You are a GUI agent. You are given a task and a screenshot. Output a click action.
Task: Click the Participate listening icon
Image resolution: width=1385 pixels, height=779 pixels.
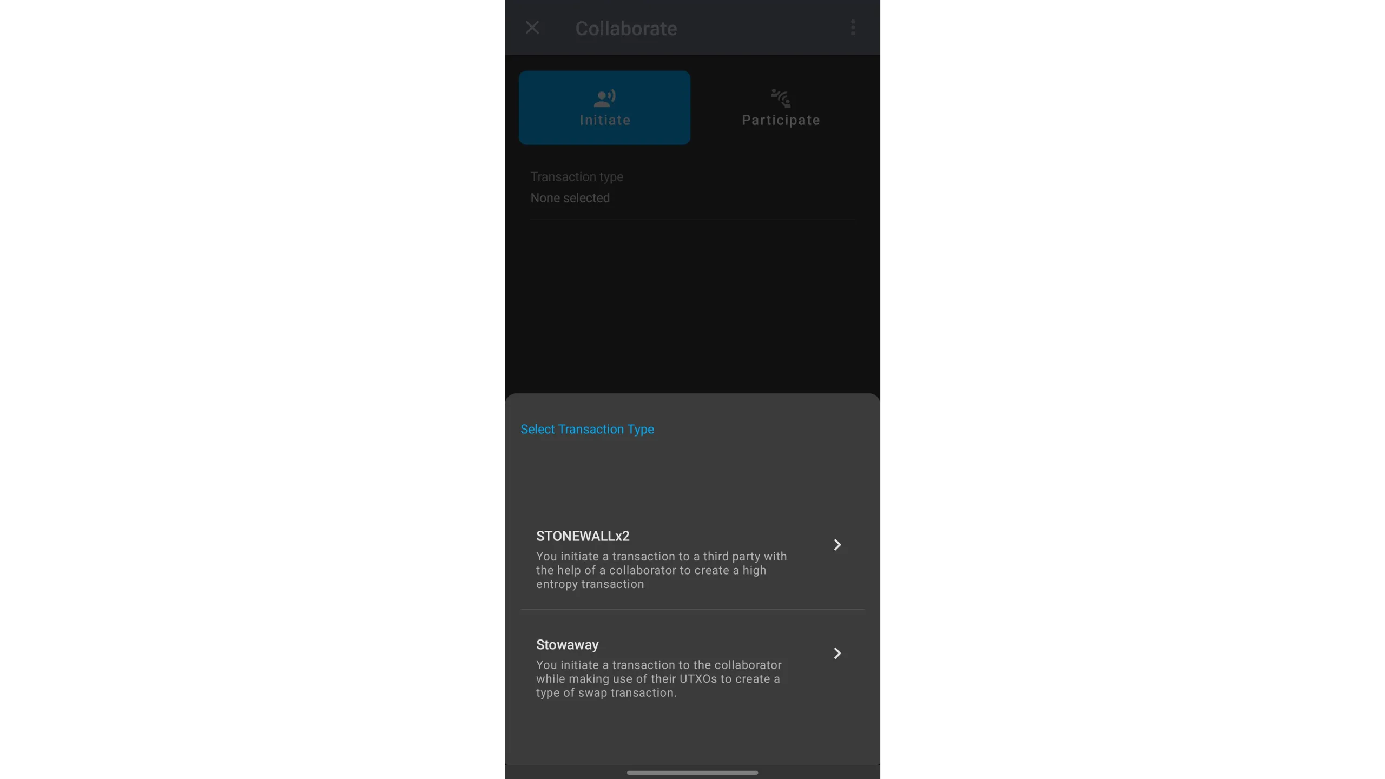[x=781, y=98]
